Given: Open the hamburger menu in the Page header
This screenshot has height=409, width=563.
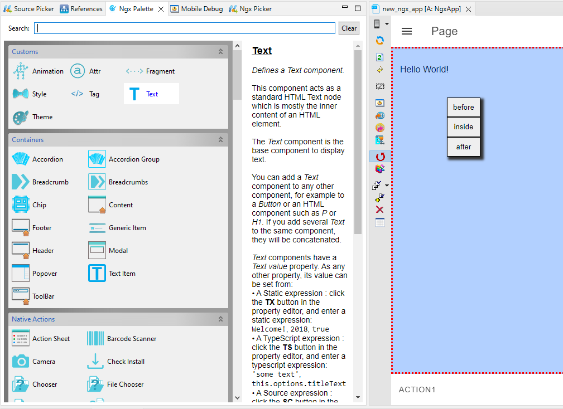Looking at the screenshot, I should click(407, 32).
